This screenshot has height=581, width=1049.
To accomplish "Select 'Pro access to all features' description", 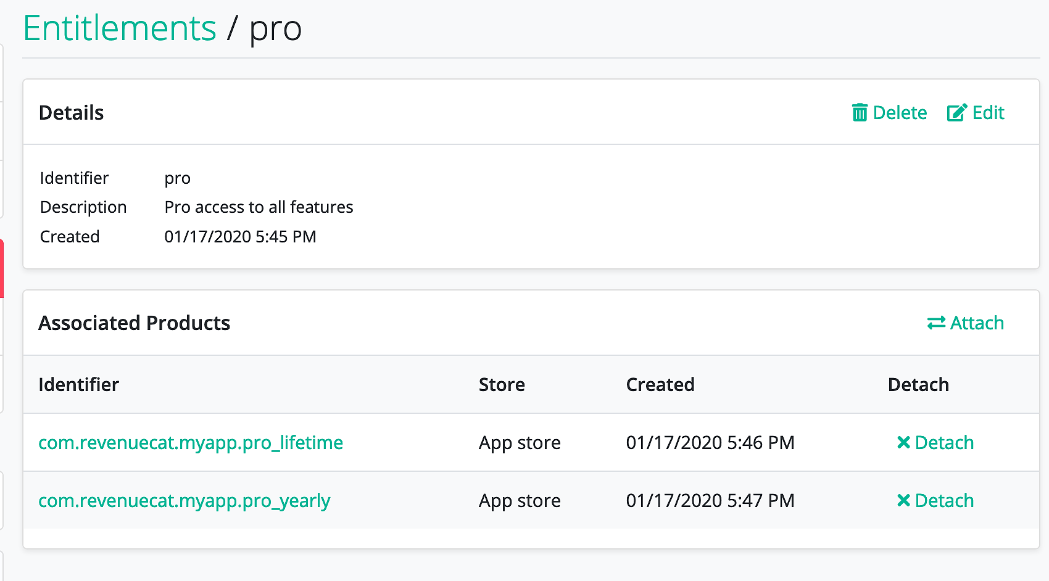I will click(259, 207).
